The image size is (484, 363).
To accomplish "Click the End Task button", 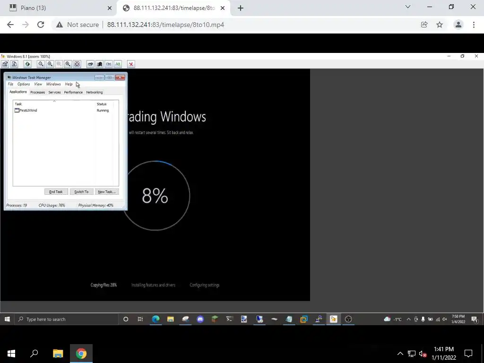I will point(56,192).
